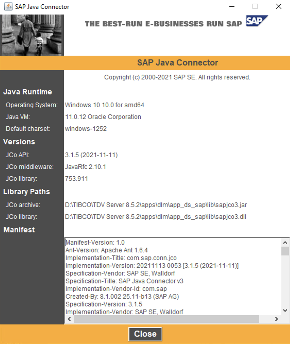Click the JCo middleware JavaRfc value
Image resolution: width=290 pixels, height=344 pixels.
pyautogui.click(x=86, y=167)
